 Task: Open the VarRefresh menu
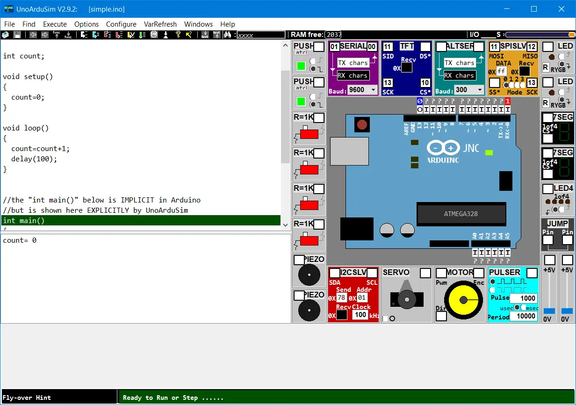[160, 24]
